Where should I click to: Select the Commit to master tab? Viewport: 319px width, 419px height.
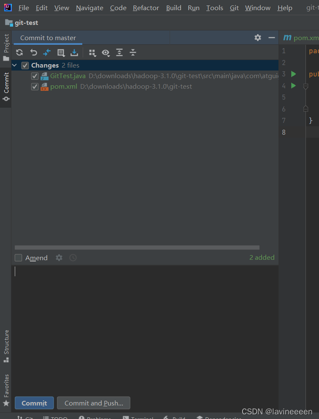coord(48,38)
